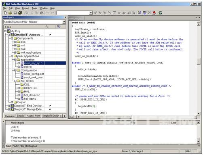Open the workspace configuration dropdown
Screen dimensions: 203x155
tap(64, 22)
